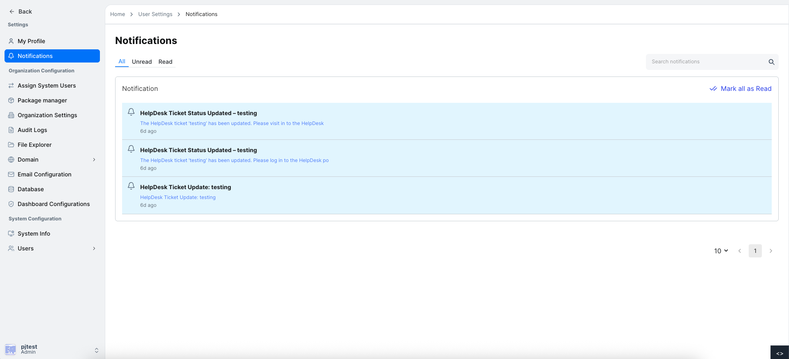Expand the Users submenu chevron
This screenshot has width=789, height=359.
point(94,248)
